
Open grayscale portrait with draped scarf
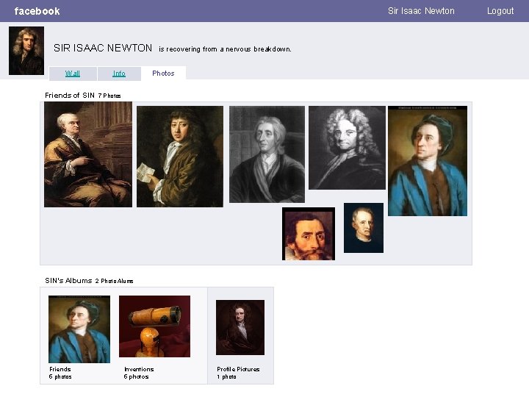pos(267,154)
